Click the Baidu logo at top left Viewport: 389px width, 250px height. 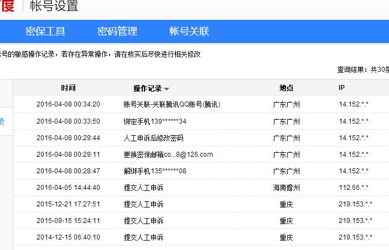tap(7, 7)
